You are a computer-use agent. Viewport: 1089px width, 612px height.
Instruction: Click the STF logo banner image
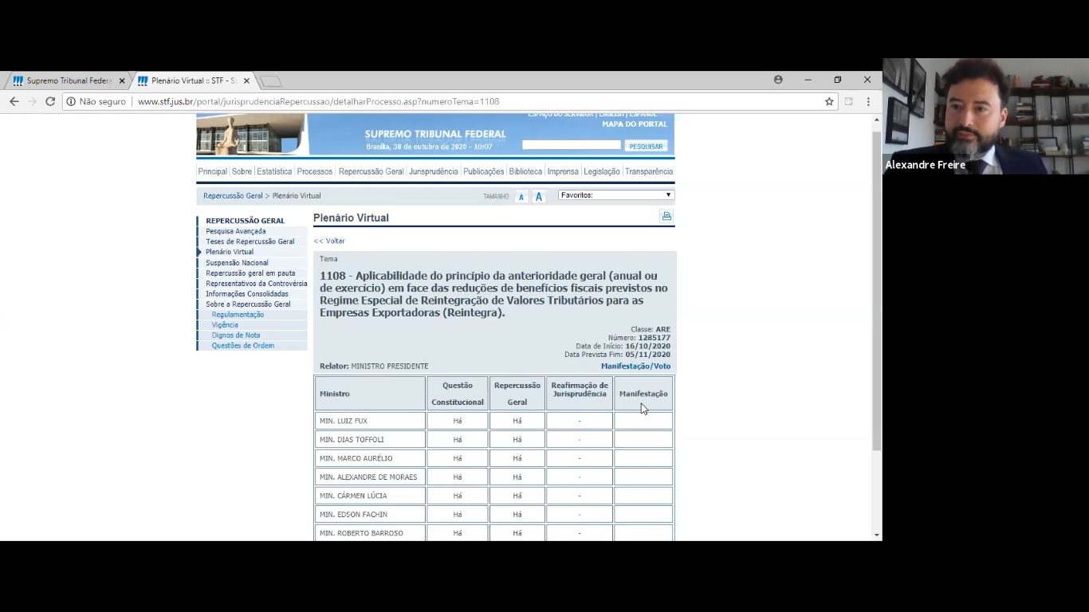pyautogui.click(x=250, y=134)
